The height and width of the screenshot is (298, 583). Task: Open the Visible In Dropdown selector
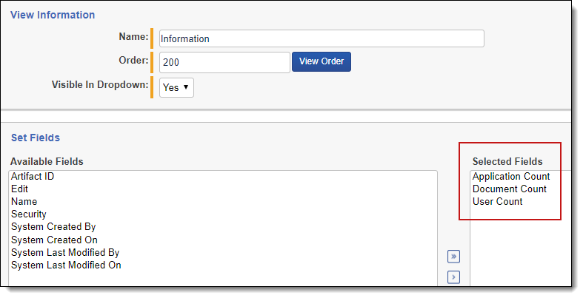tap(176, 87)
